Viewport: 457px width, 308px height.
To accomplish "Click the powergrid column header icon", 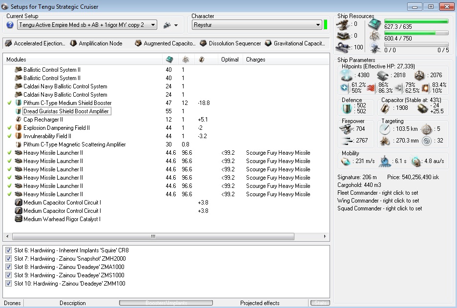I will (186, 60).
